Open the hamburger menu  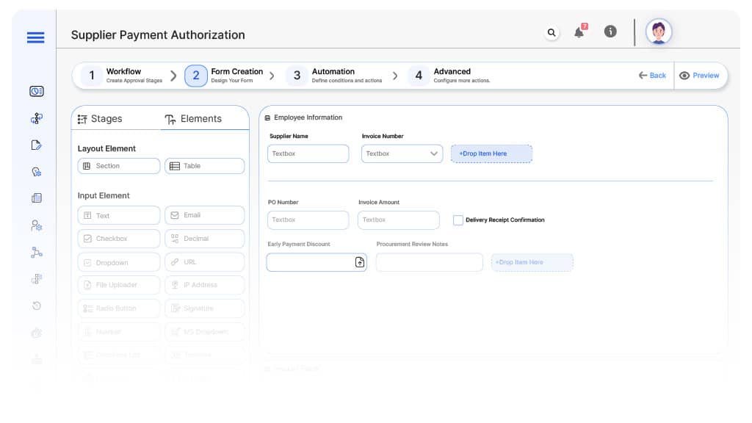pos(35,37)
